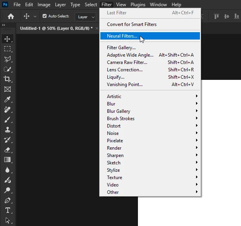
Task: Click the Photoshop Ps logo icon
Action: (x=5, y=5)
